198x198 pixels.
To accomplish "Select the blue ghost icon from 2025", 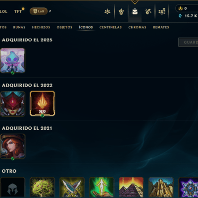I will coord(13,60).
